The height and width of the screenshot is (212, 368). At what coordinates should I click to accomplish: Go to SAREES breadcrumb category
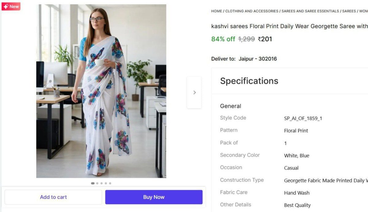[x=349, y=11]
